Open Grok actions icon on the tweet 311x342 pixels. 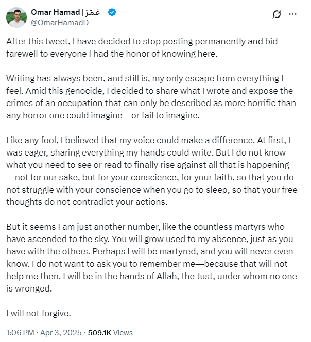point(276,14)
